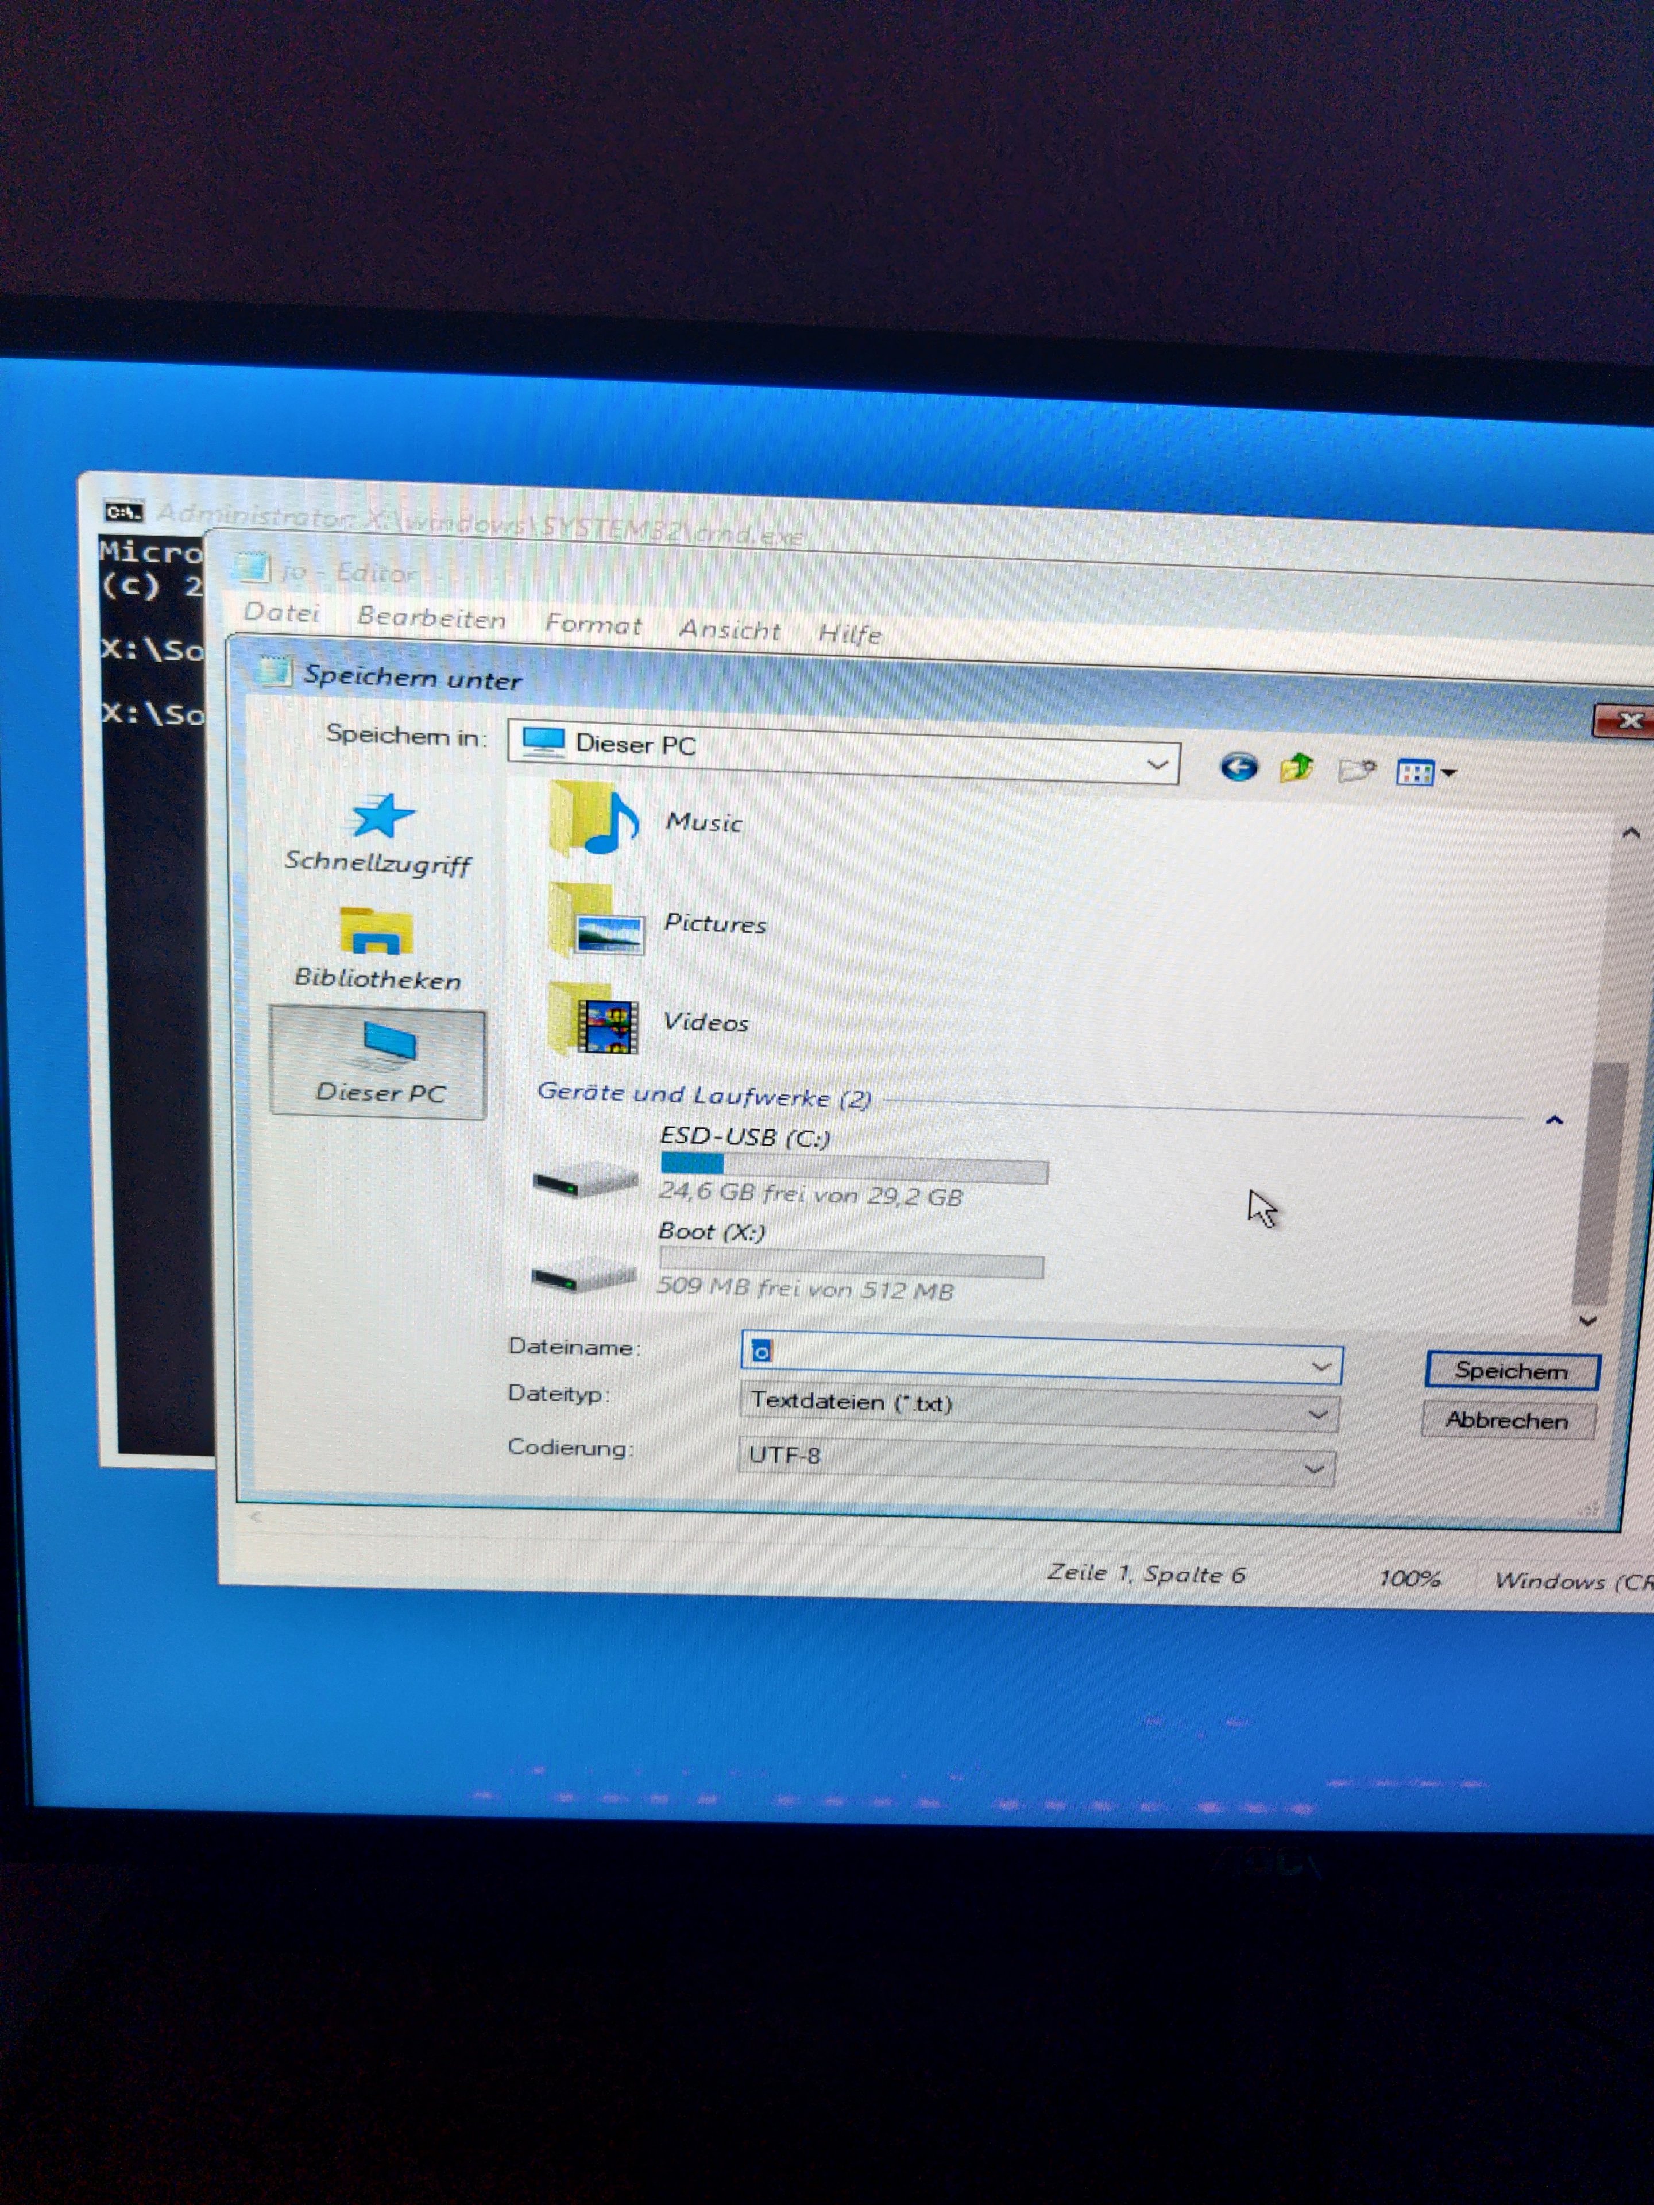Screen dimensions: 1654x2205
Task: Select Dieser PC in the places bar
Action: 379,1063
